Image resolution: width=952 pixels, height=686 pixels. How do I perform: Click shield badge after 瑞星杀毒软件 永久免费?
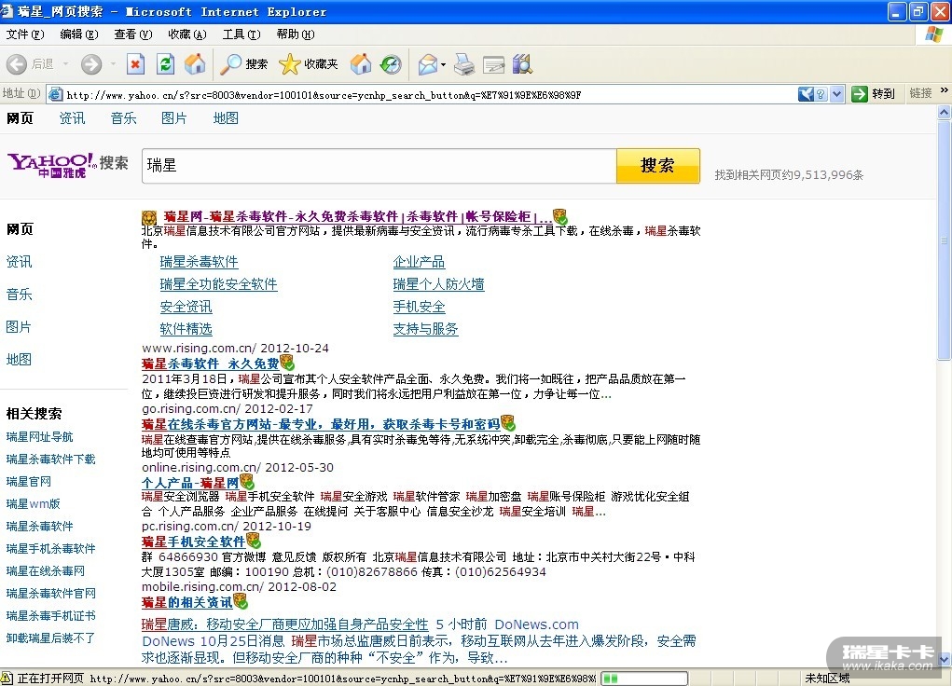(x=287, y=363)
